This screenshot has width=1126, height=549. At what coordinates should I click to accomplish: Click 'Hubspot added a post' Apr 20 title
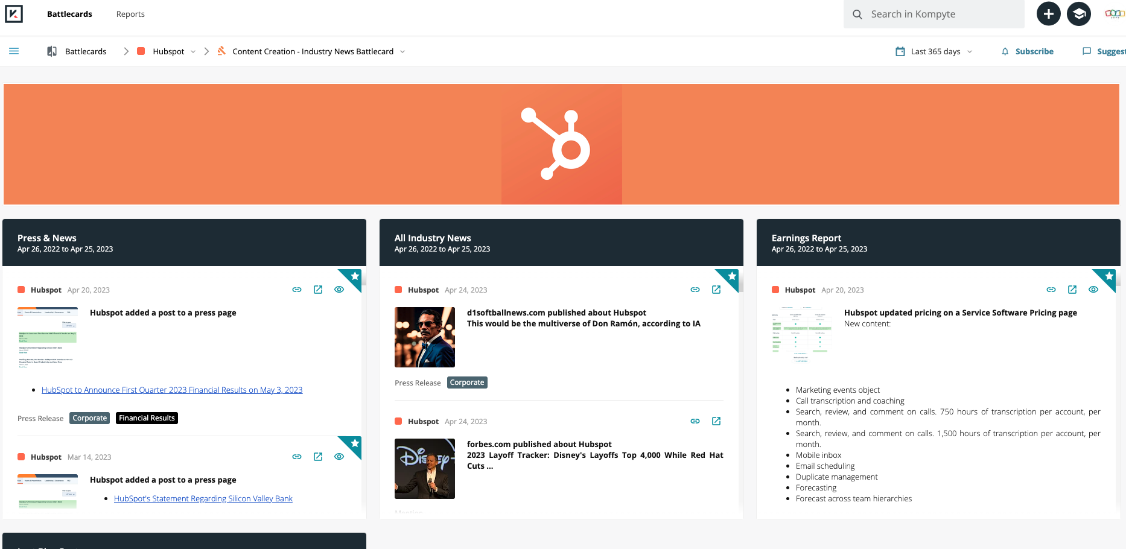[163, 313]
